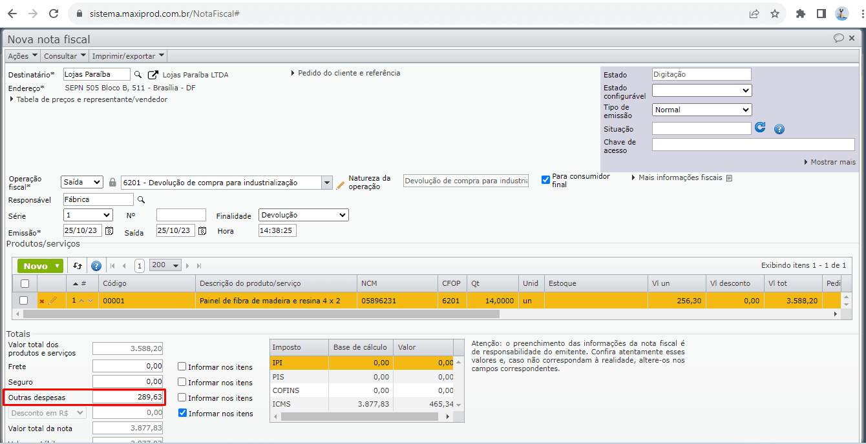The width and height of the screenshot is (866, 444).
Task: Click the blue help icon near Situação
Action: point(779,129)
